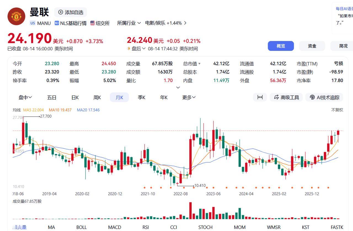Select the 周K chart view
Screen dimensions: 353x231
pos(97,97)
